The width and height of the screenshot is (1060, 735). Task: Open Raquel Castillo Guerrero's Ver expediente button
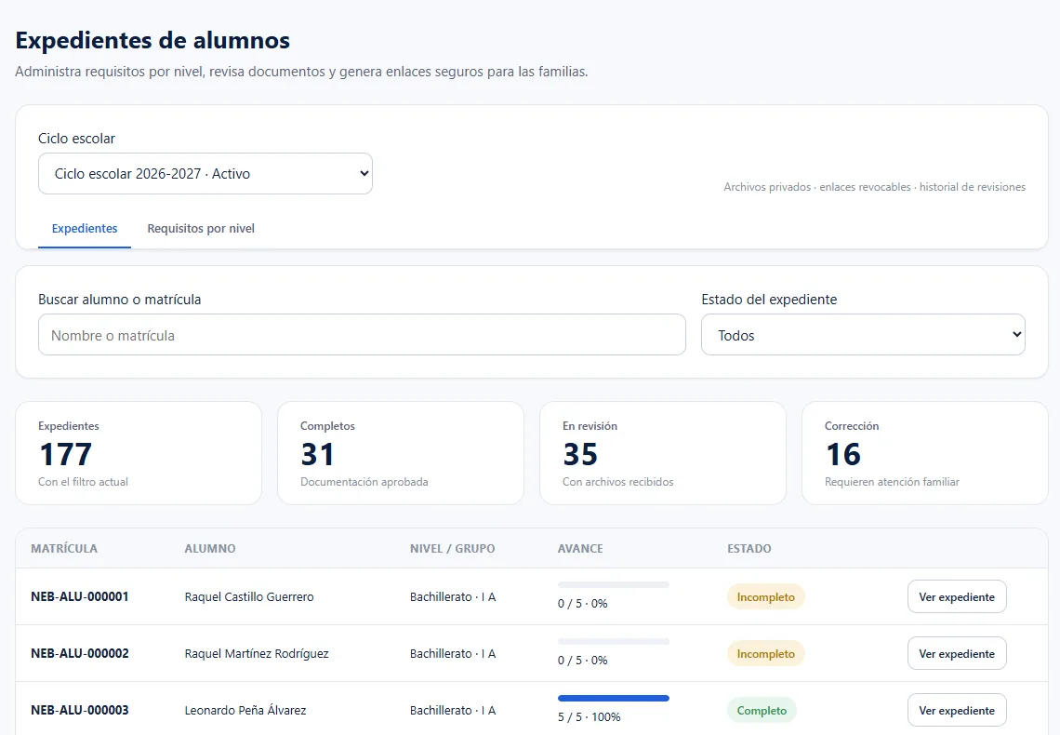[x=957, y=597]
